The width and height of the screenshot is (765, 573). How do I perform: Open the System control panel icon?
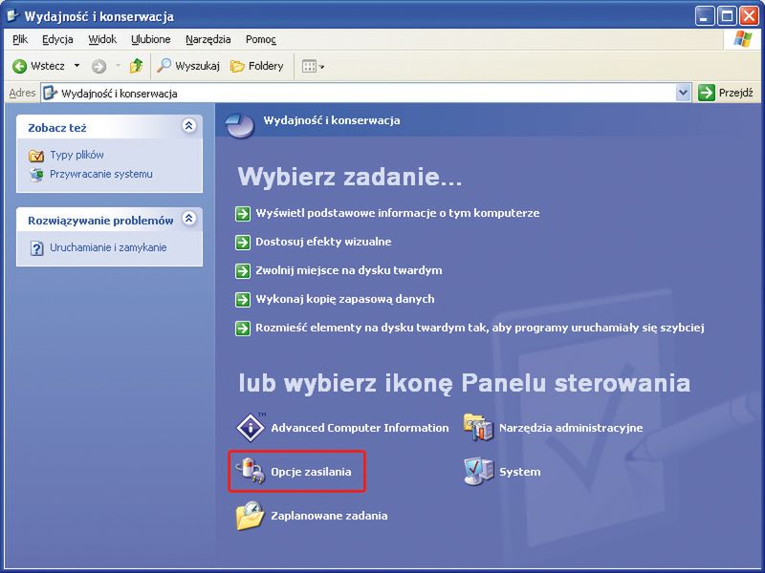pyautogui.click(x=479, y=471)
